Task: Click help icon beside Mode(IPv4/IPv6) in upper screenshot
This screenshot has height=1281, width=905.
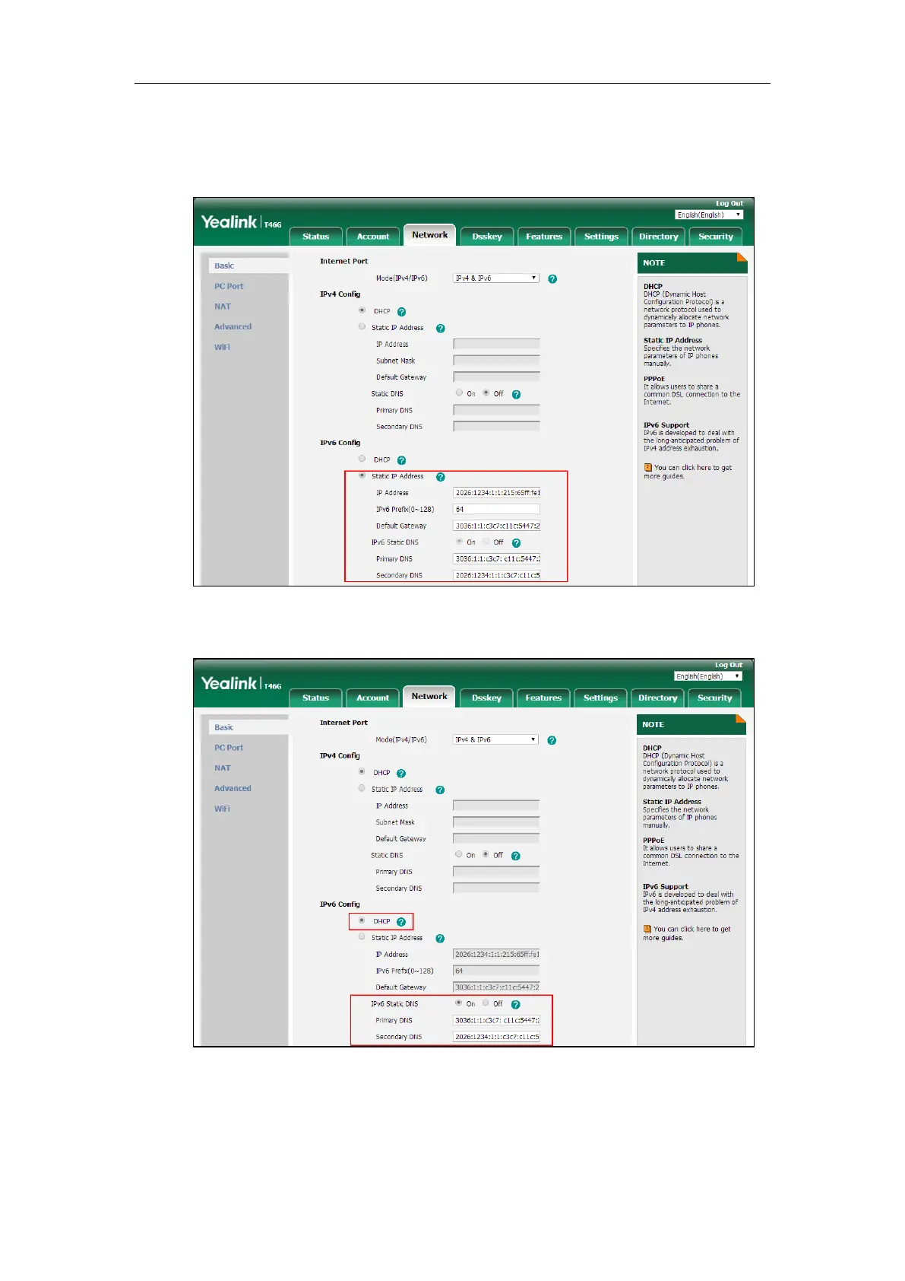Action: point(552,278)
